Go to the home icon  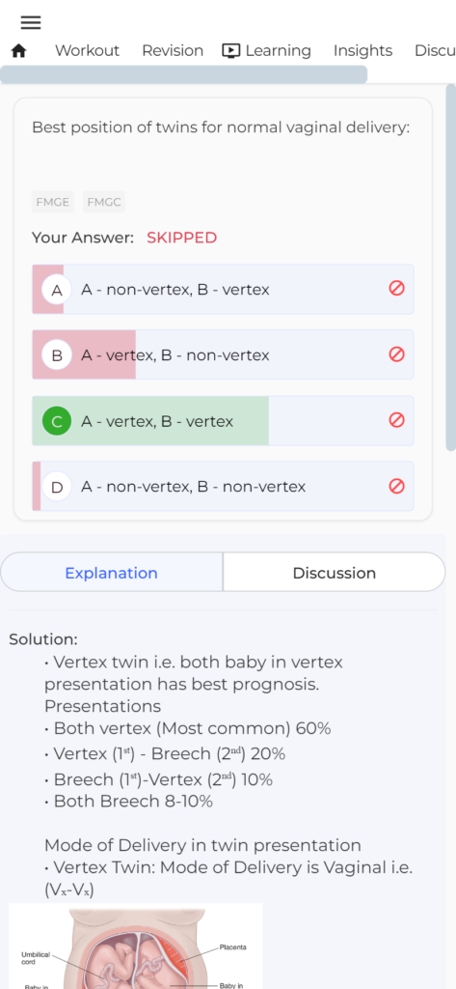19,50
